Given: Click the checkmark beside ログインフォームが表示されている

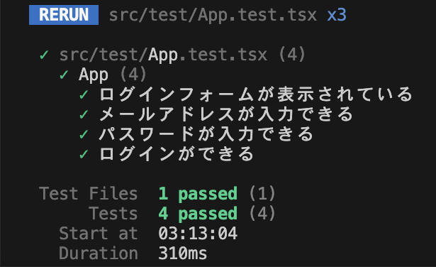Looking at the screenshot, I should (84, 94).
